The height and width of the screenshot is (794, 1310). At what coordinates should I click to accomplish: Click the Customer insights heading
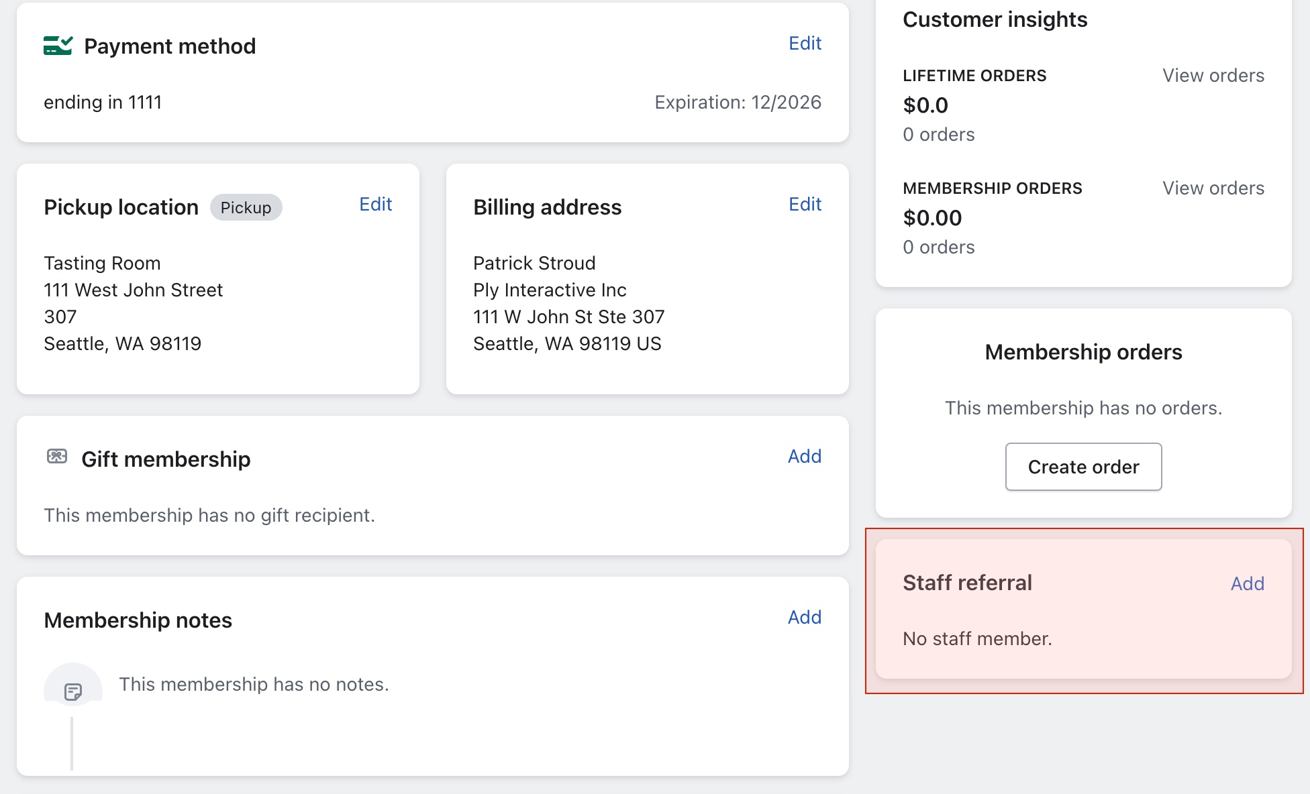(995, 19)
